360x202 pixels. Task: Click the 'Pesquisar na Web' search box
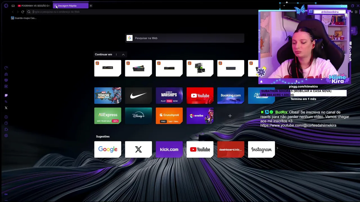tap(185, 38)
